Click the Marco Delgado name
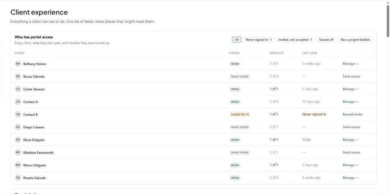 point(34,165)
